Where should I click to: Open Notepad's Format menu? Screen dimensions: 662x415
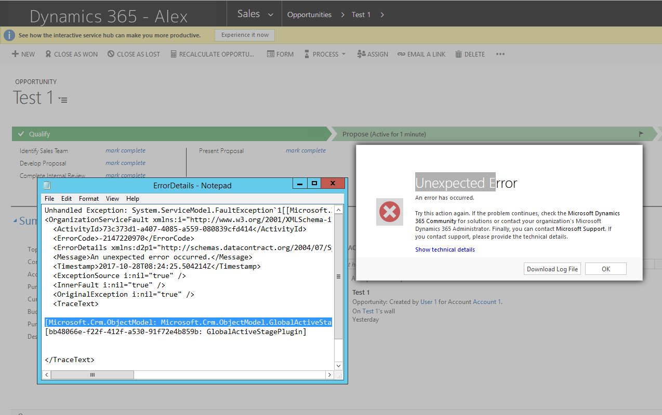88,198
